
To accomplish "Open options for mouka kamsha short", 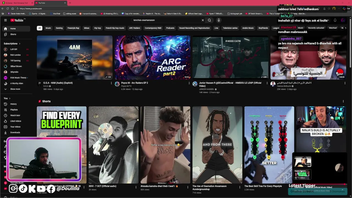I will click(x=188, y=187).
